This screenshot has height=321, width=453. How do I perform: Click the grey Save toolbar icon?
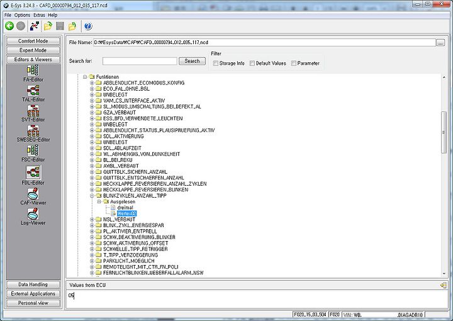tap(60, 26)
